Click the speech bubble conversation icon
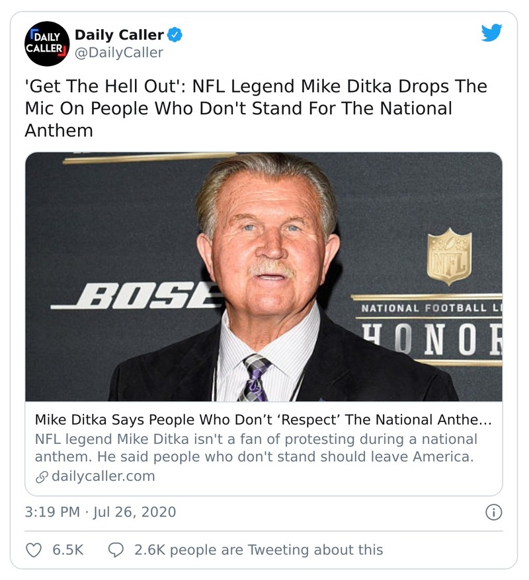This screenshot has width=529, height=580. click(x=116, y=549)
